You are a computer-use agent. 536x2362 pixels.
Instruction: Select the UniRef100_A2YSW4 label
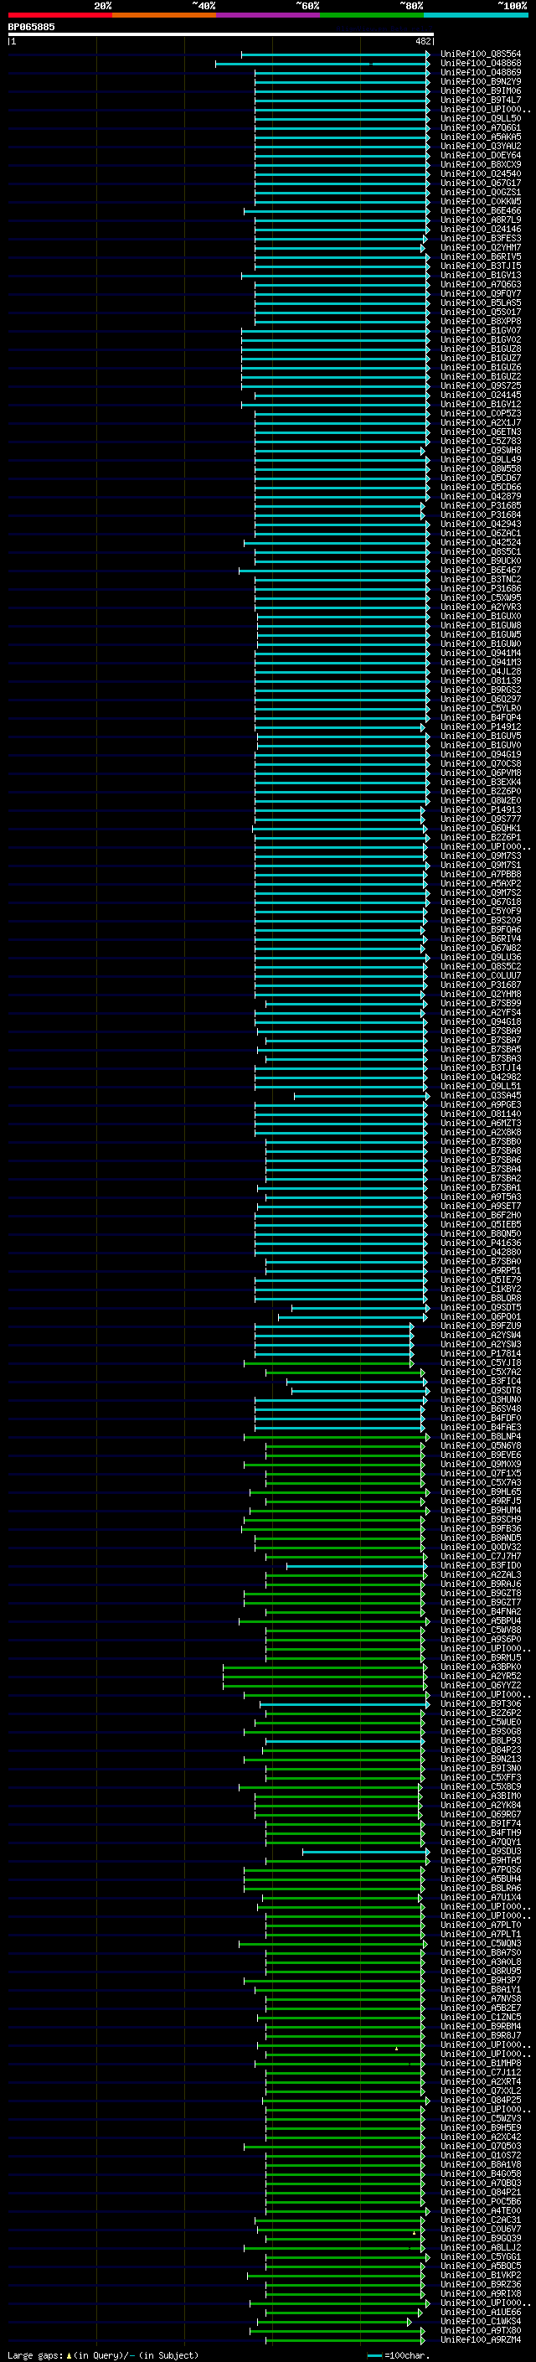tap(480, 1335)
